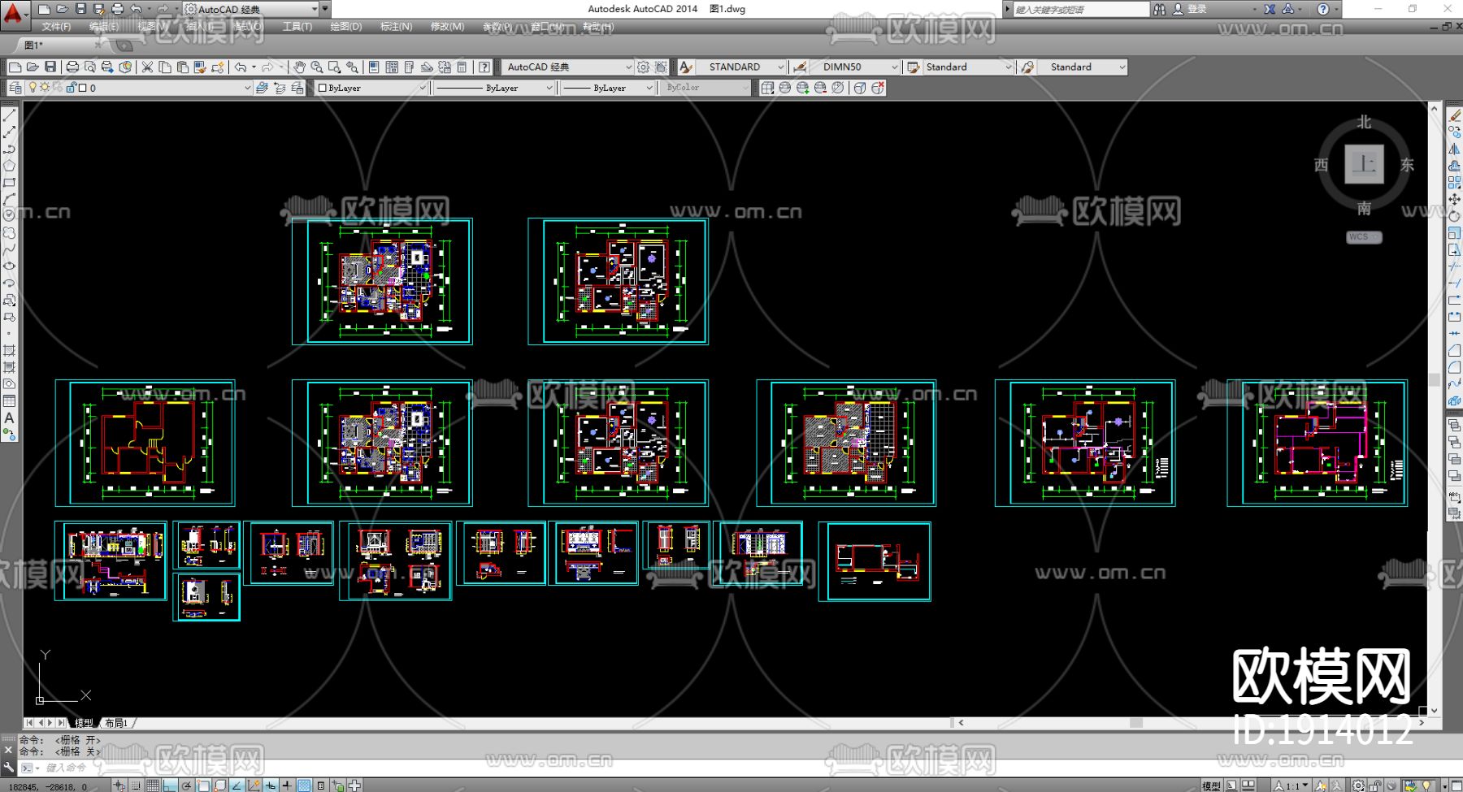
Task: Open the 文件(F) menu
Action: click(56, 27)
